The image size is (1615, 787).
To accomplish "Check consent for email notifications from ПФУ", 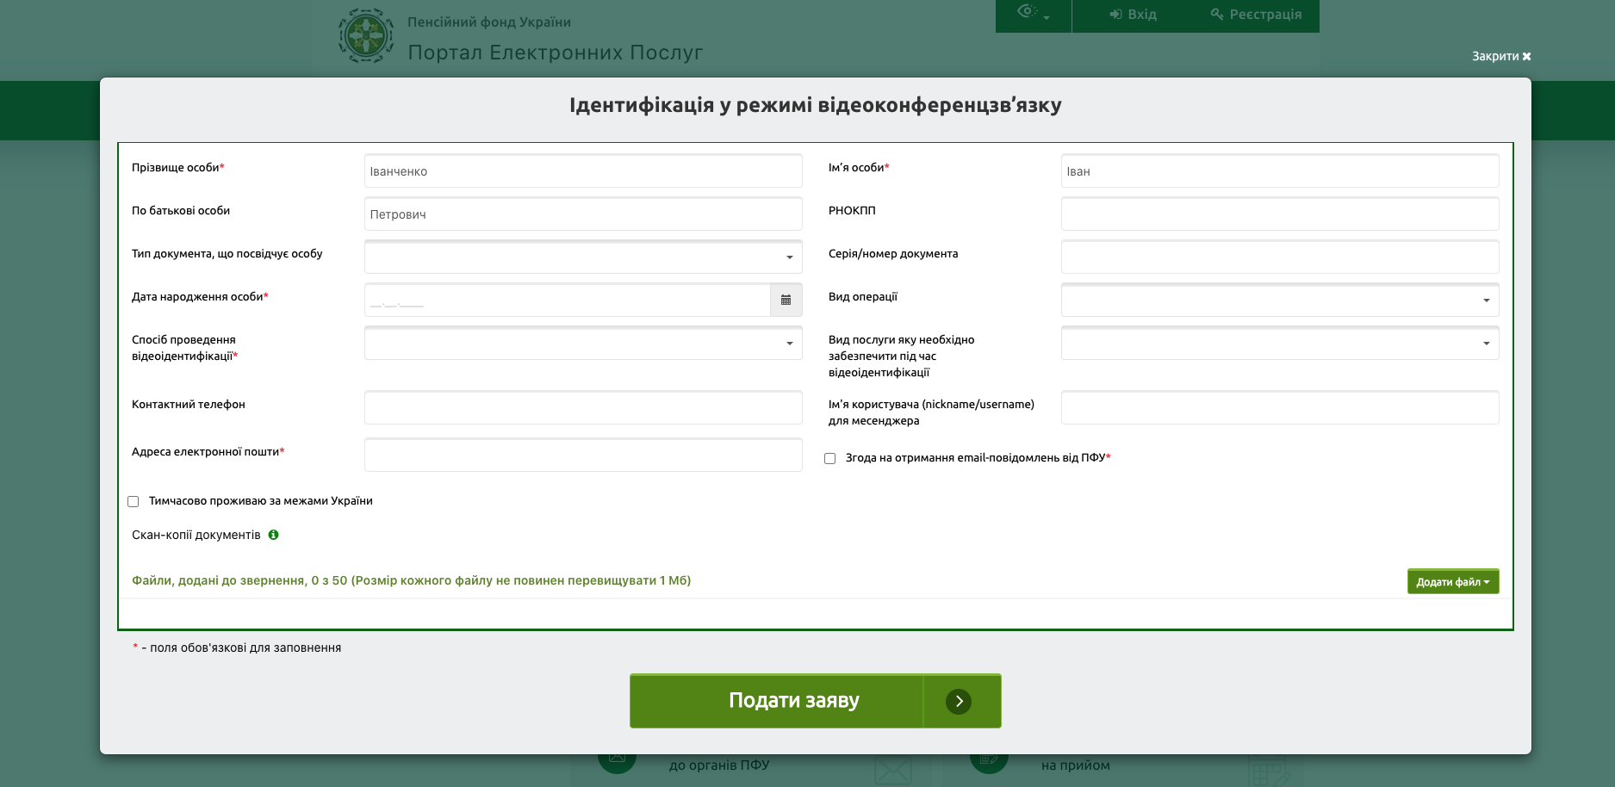I will (830, 459).
